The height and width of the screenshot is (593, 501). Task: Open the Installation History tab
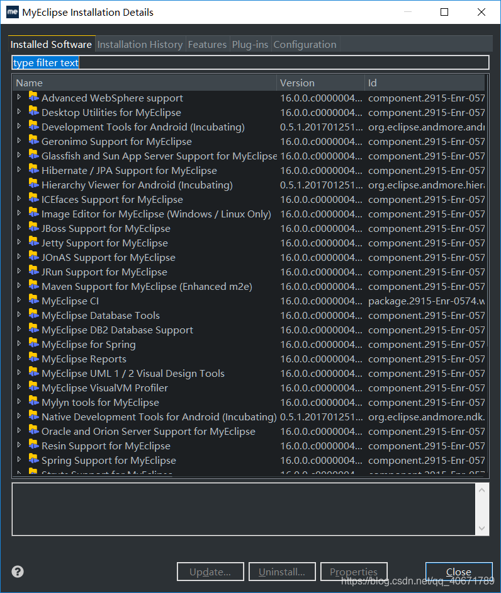[140, 44]
